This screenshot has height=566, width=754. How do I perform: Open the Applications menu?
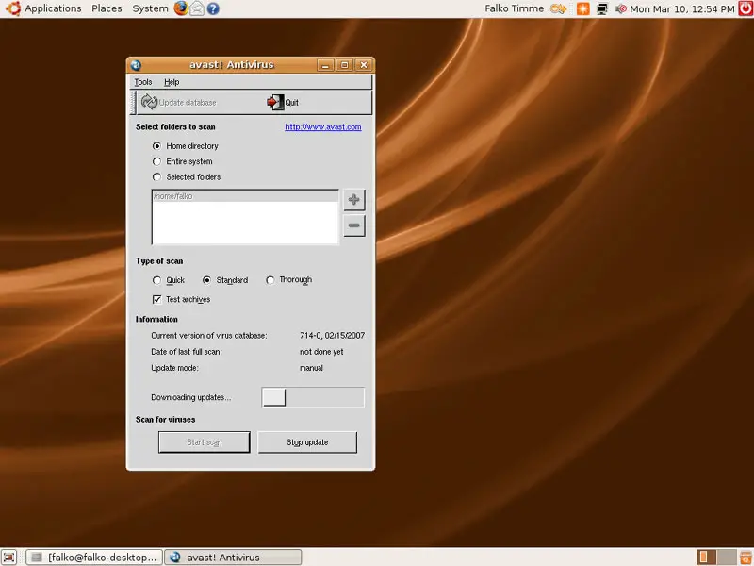[53, 8]
